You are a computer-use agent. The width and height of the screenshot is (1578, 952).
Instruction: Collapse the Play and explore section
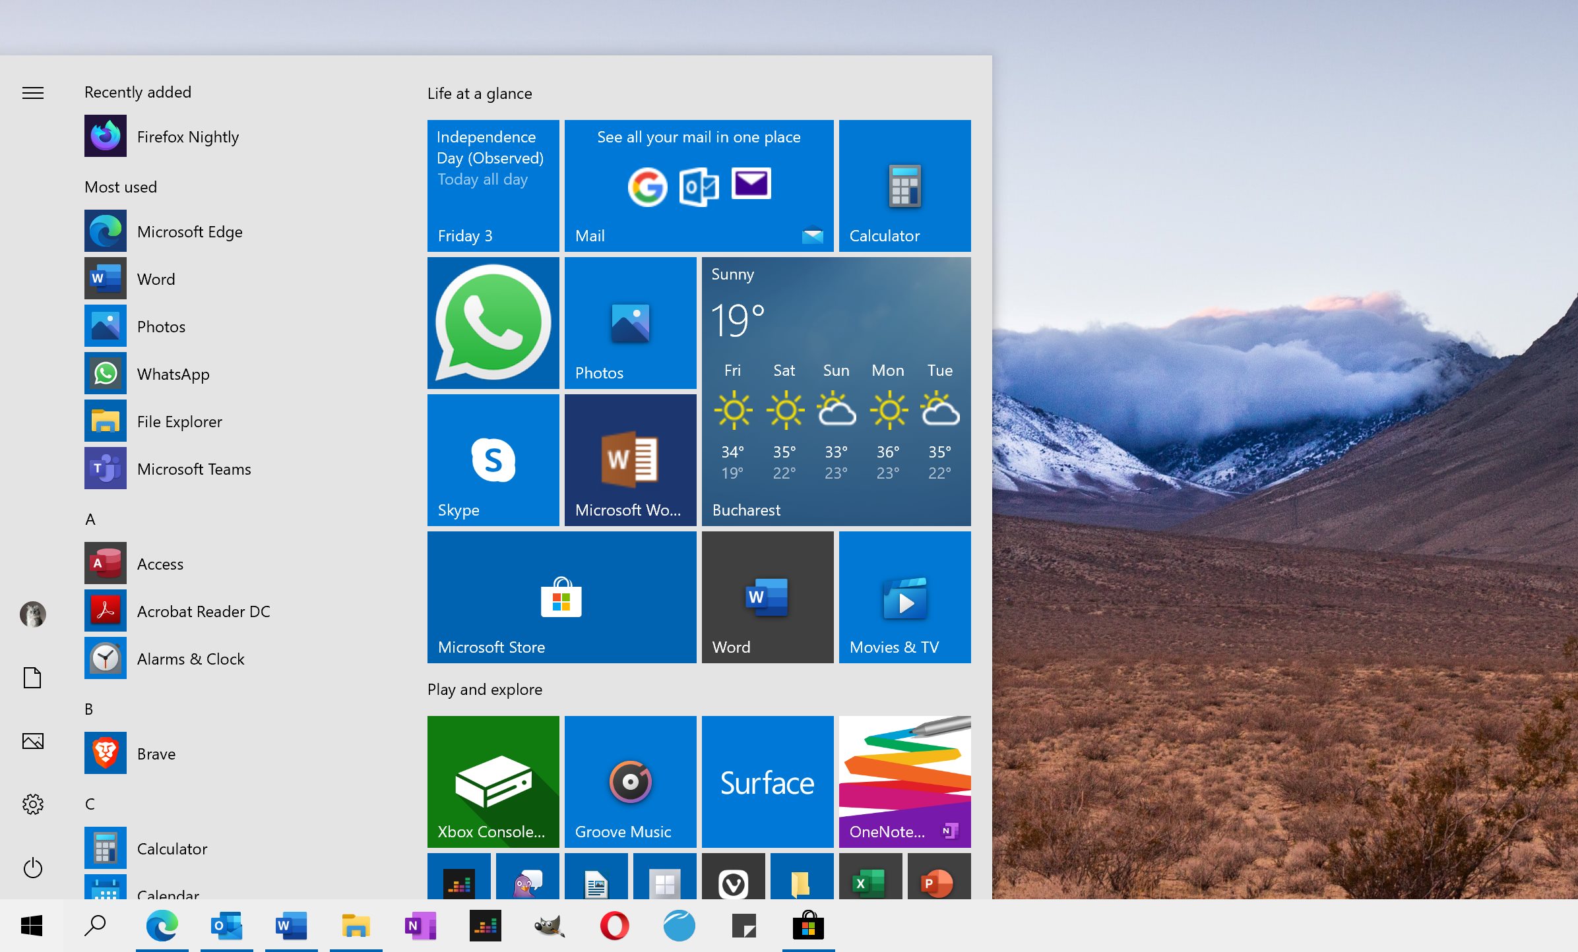tap(485, 690)
